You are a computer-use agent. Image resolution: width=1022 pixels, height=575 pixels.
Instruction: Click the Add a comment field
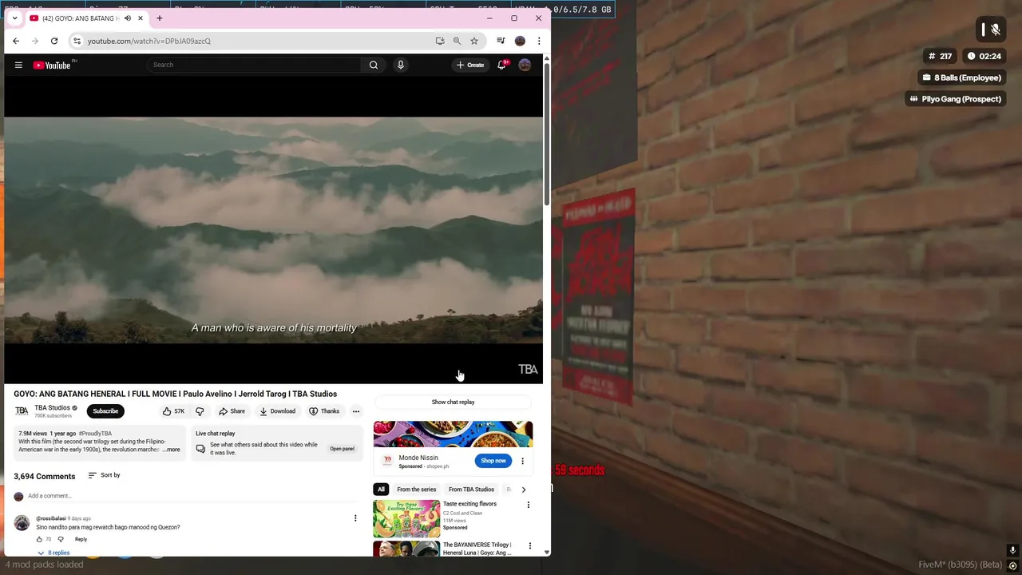(x=192, y=496)
